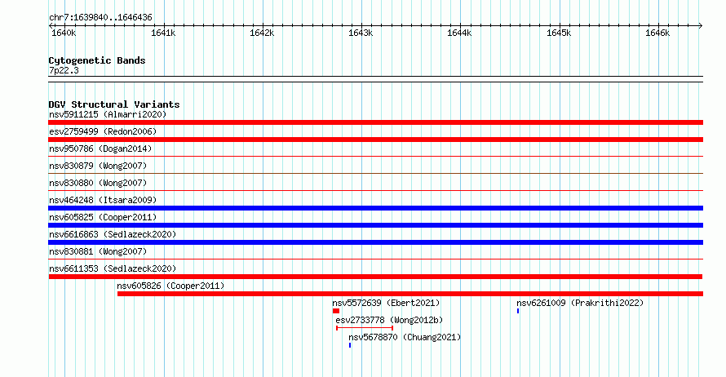Click the DGV Structural Variants track title
Screen dimensions: 726x377
pos(114,104)
